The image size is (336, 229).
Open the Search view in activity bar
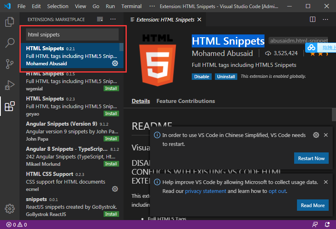click(x=9, y=43)
